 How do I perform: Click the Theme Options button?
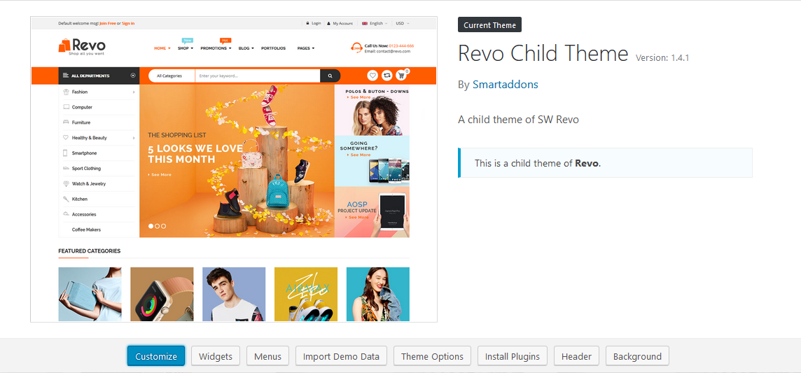tap(432, 356)
